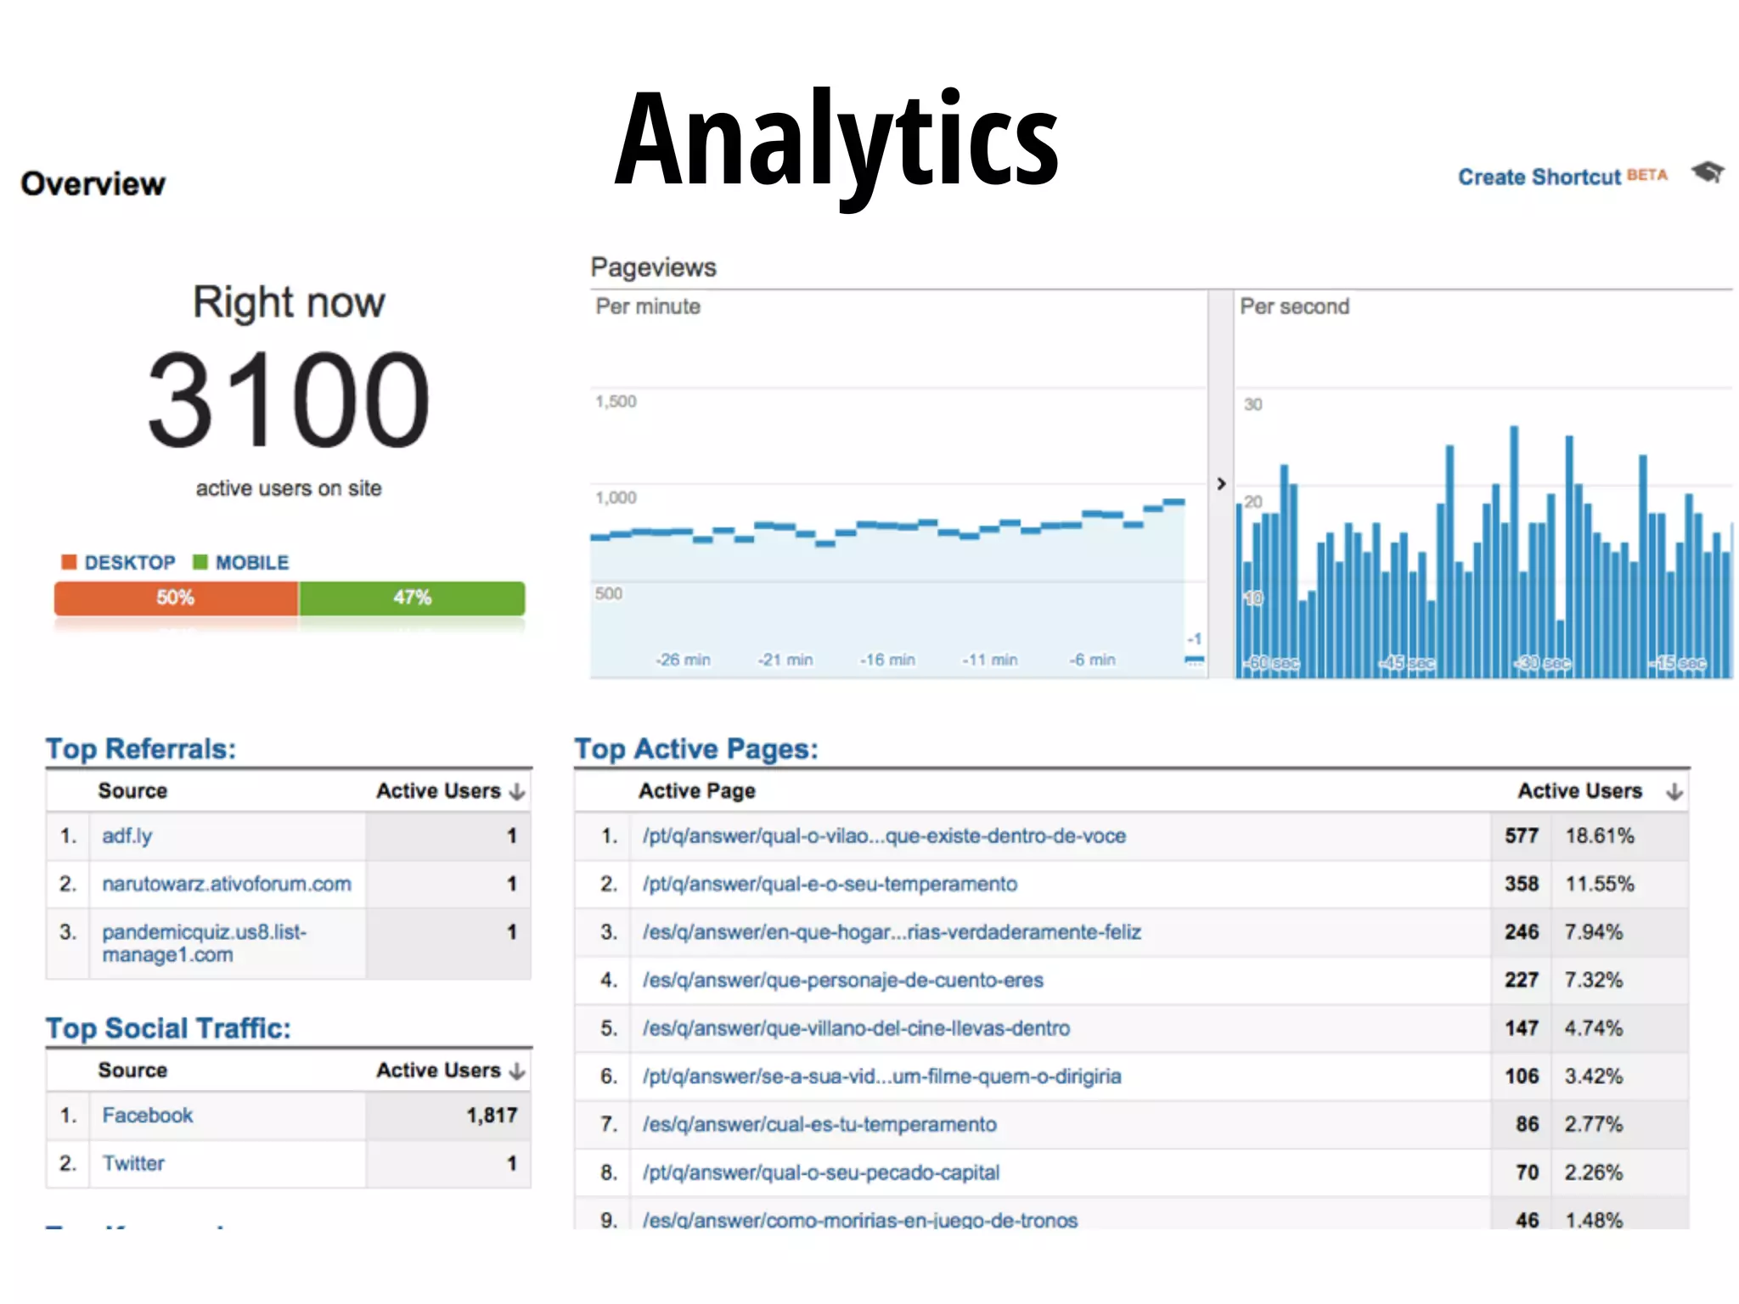Click the Top Active Pages heading

[x=696, y=749]
